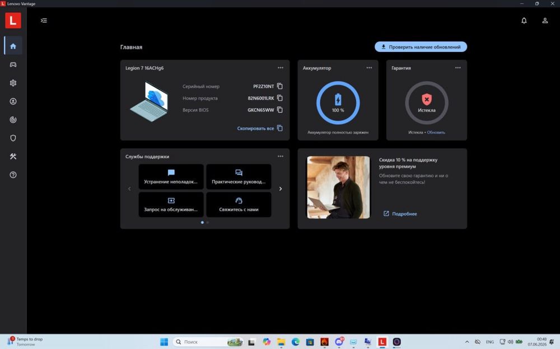The image size is (560, 349).
Task: Open Discord from the taskbar
Action: 339,342
